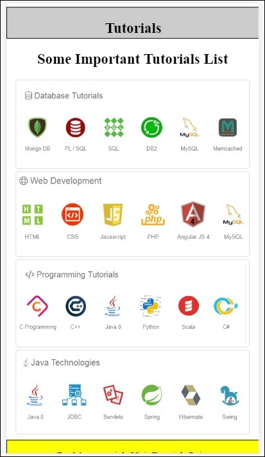Screen dimensions: 265x457
Task: Click the Swing rocking horse icon
Action: coord(230,395)
